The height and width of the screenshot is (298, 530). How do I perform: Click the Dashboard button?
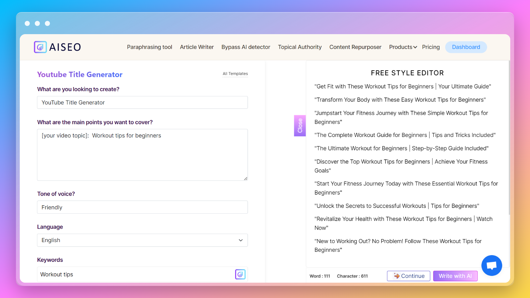pos(466,47)
